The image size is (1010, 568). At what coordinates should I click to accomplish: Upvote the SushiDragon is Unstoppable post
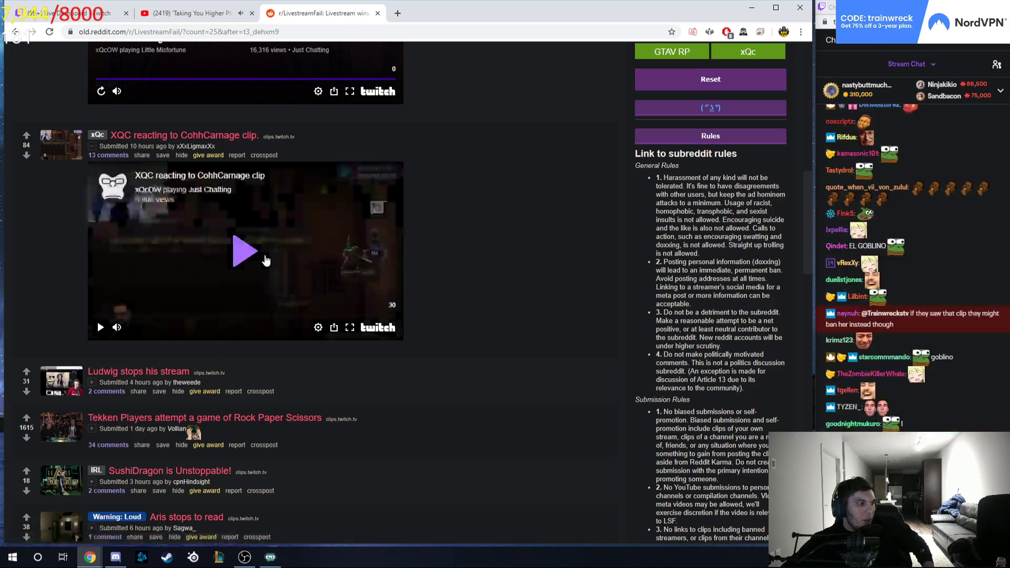[27, 470]
